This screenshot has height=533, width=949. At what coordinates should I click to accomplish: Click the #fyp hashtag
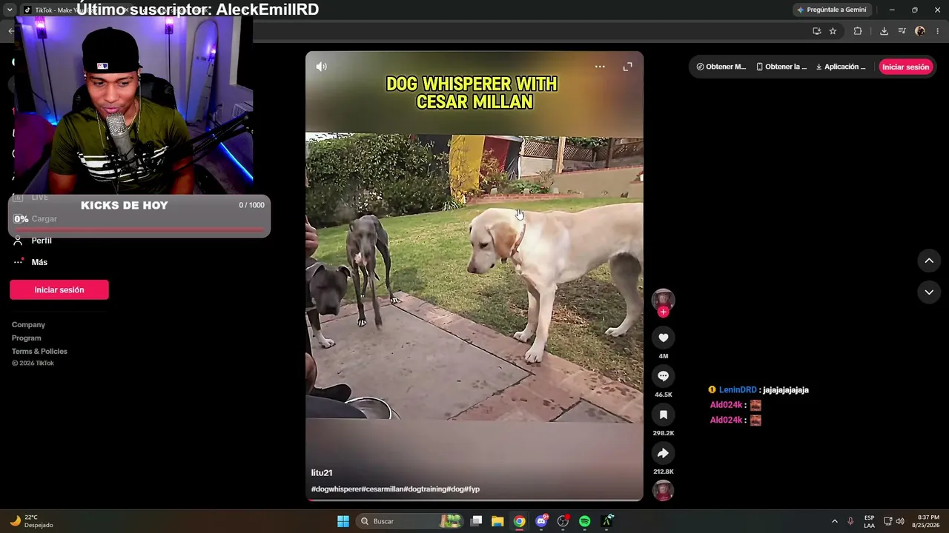point(472,489)
